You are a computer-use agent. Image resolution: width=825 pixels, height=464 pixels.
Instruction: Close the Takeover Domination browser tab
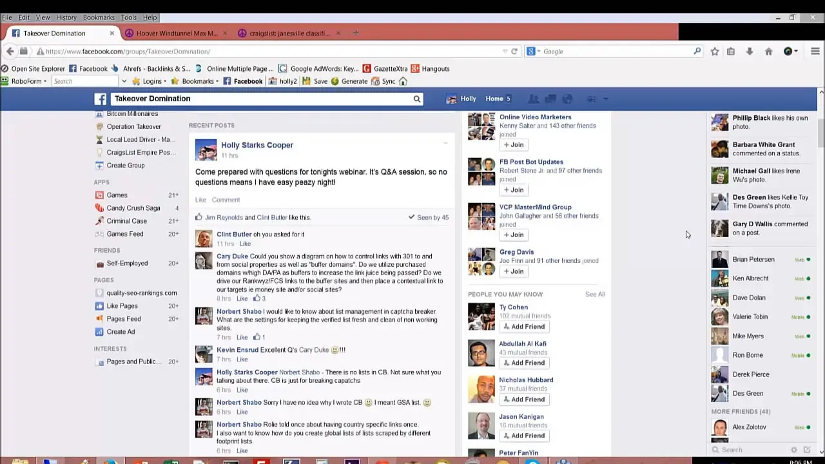[112, 33]
